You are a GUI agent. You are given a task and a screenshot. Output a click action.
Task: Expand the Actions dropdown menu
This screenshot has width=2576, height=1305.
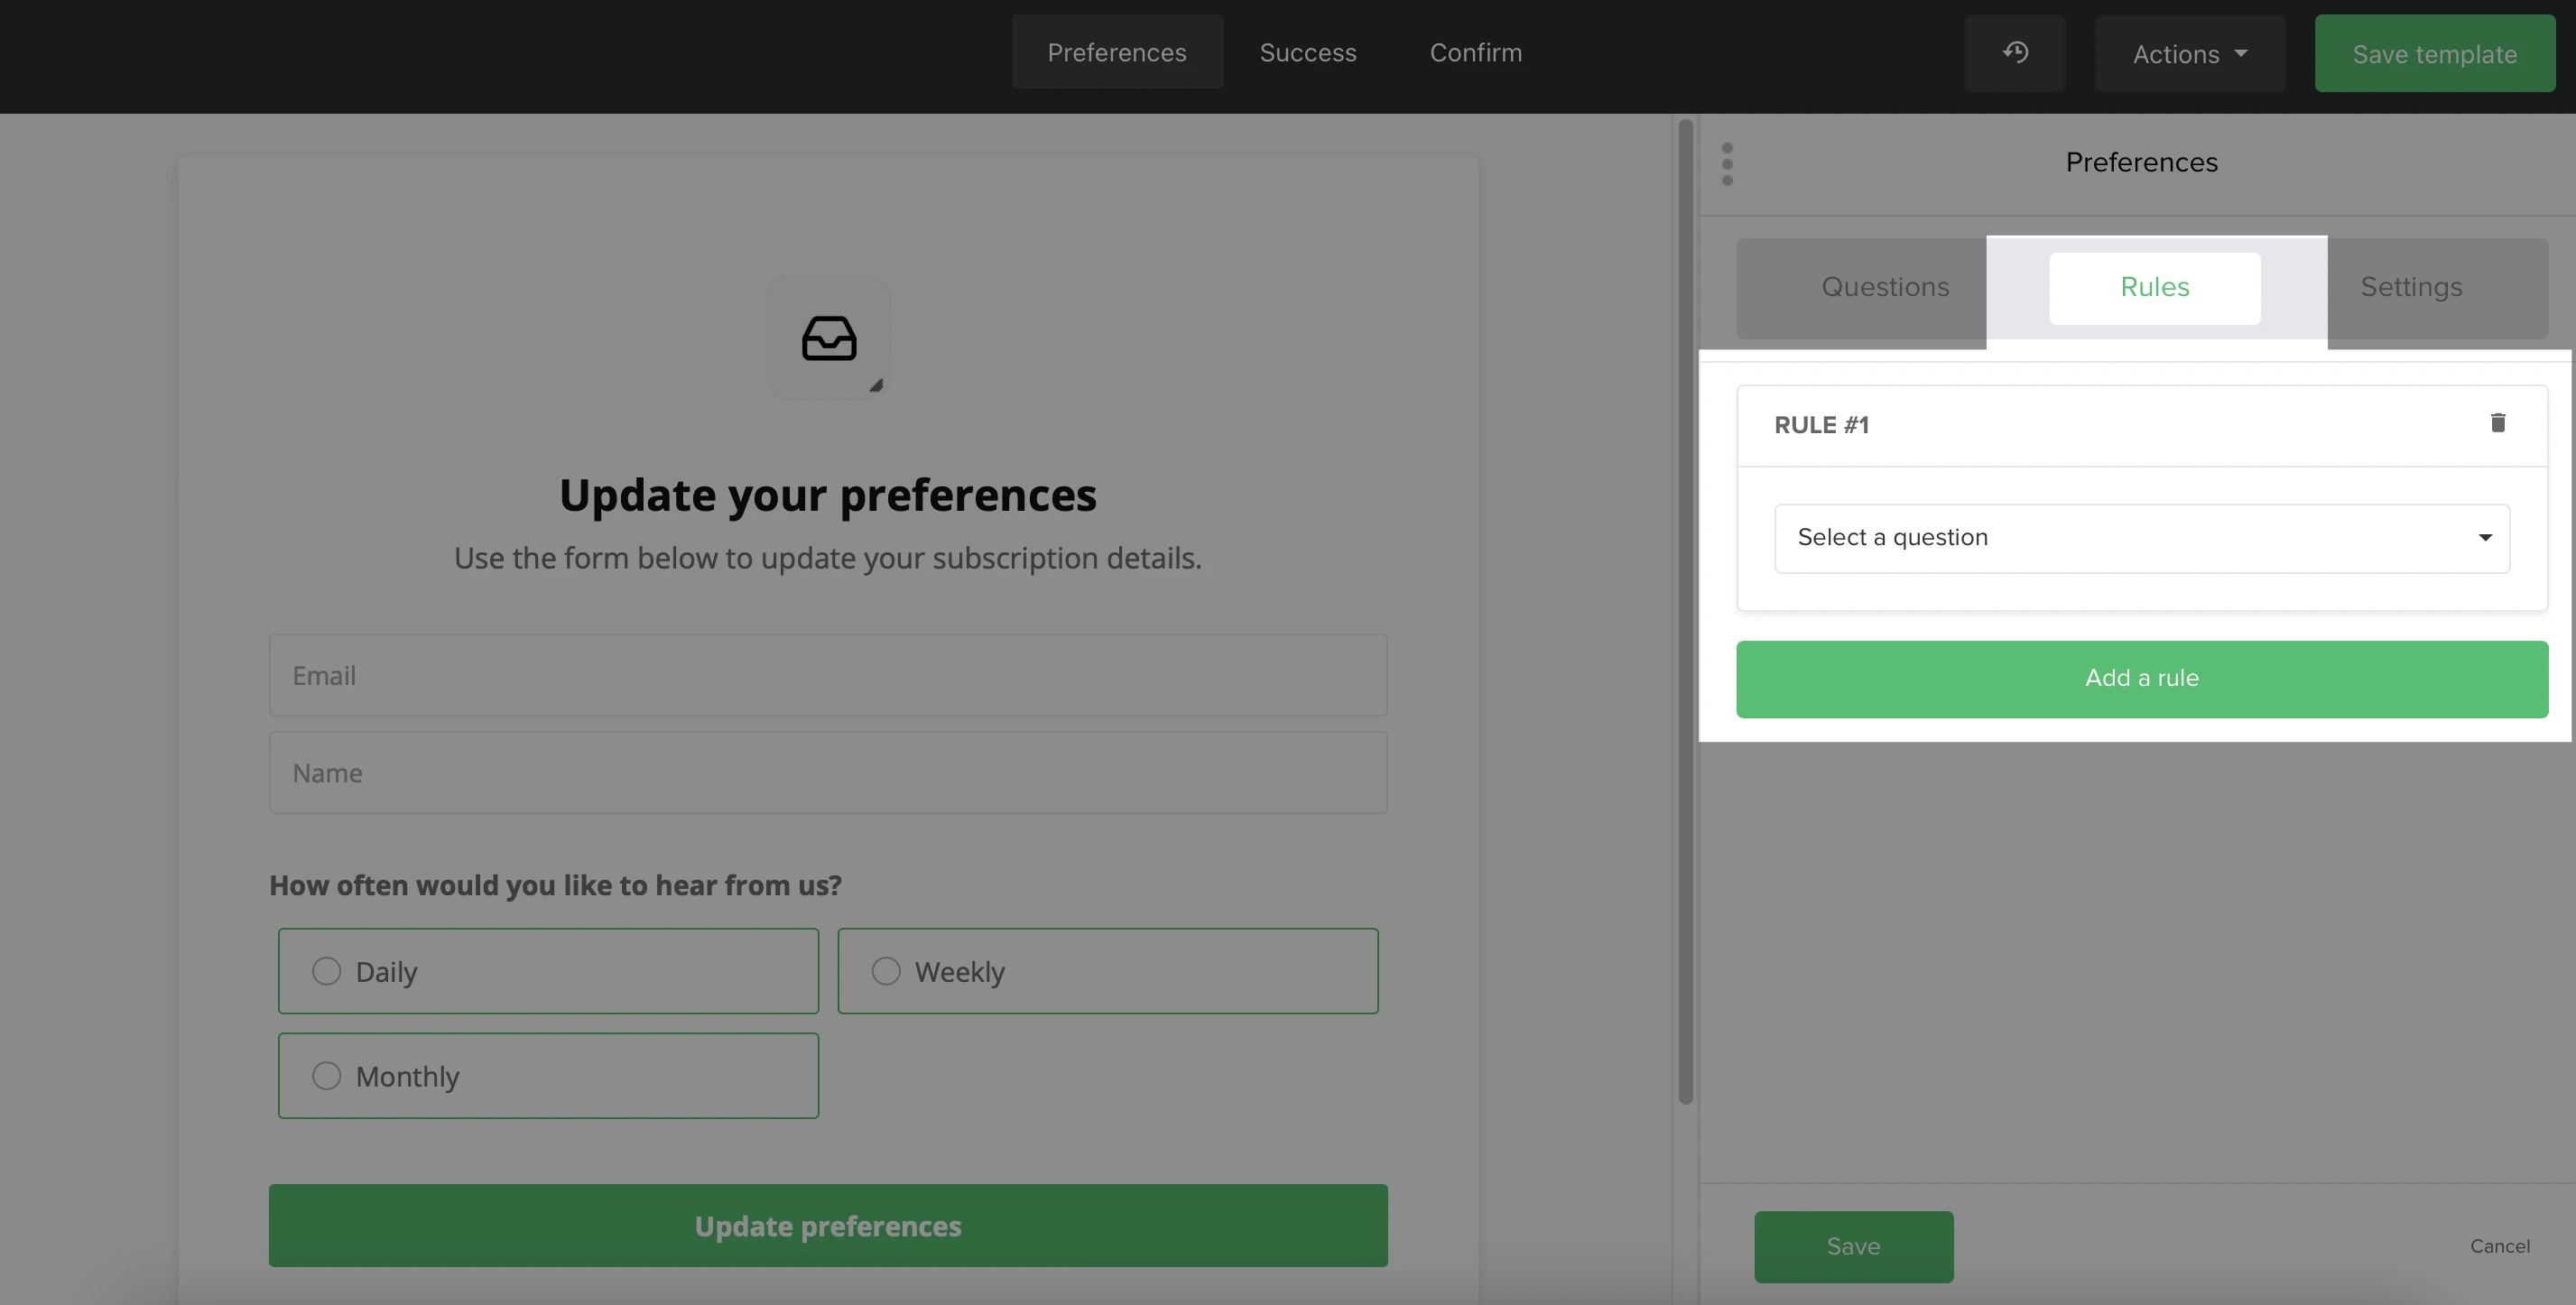(x=2189, y=54)
